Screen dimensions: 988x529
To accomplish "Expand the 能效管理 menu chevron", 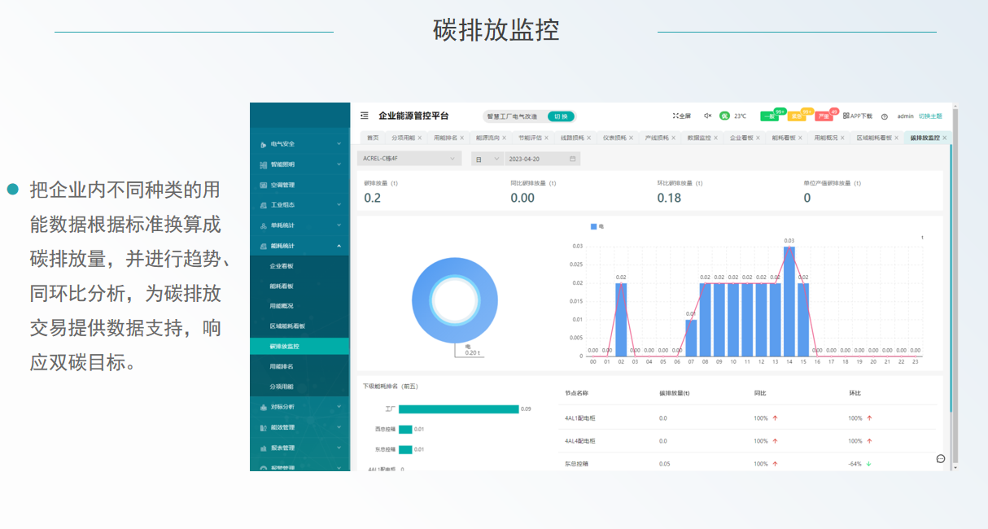I will (339, 427).
